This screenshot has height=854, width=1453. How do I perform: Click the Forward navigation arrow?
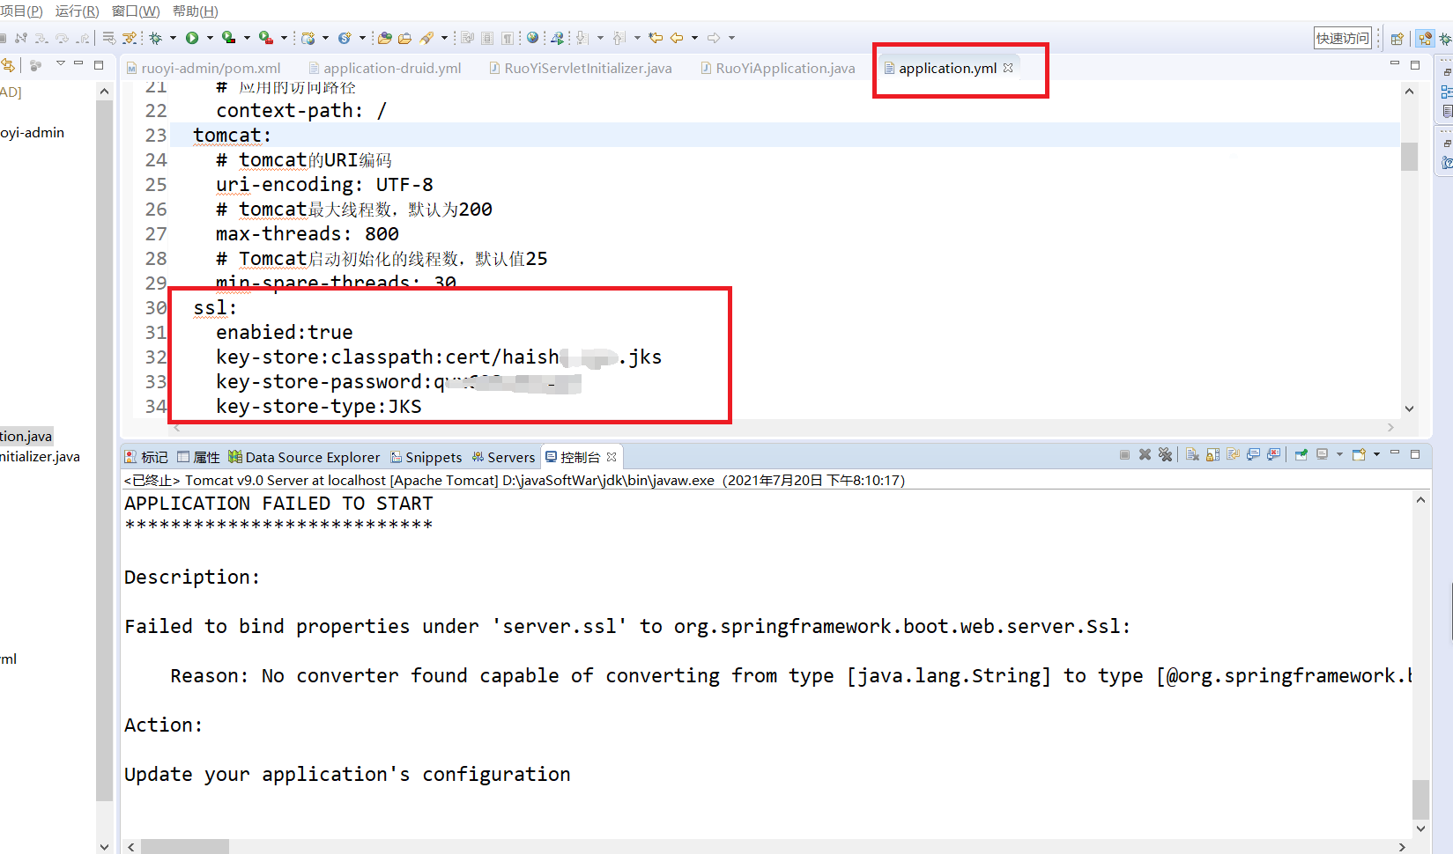tap(714, 38)
